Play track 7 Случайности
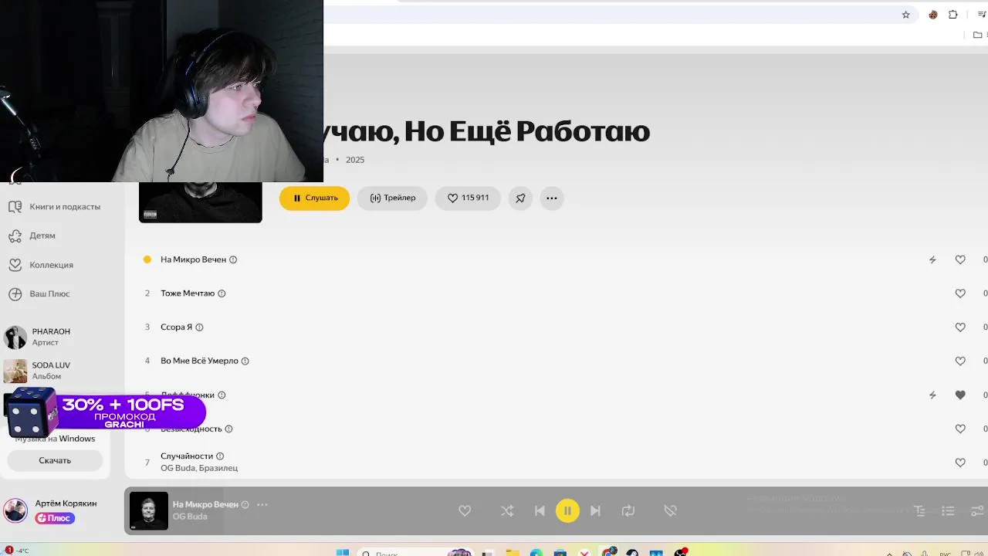The image size is (988, 556). pyautogui.click(x=187, y=456)
